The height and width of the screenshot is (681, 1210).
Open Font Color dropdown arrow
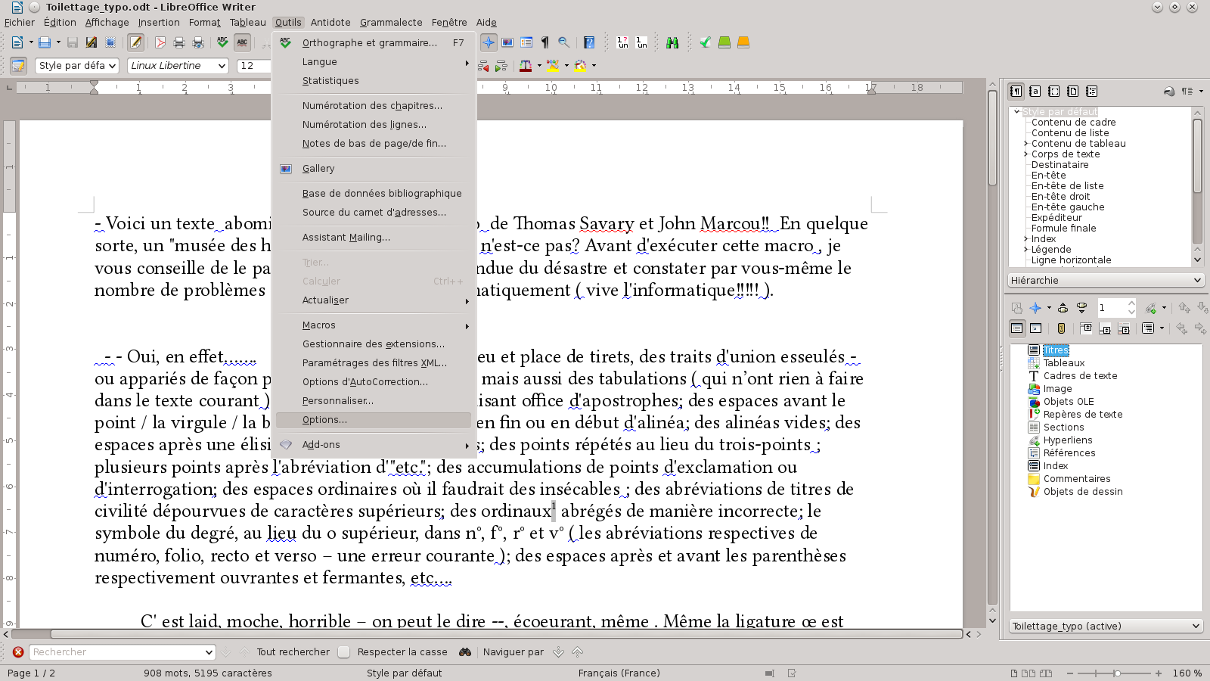click(538, 66)
